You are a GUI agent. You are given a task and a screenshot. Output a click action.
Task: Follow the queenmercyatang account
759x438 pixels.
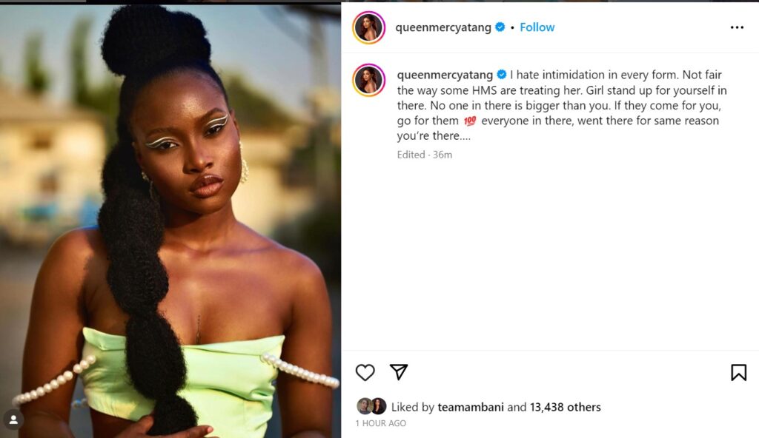[x=537, y=27]
